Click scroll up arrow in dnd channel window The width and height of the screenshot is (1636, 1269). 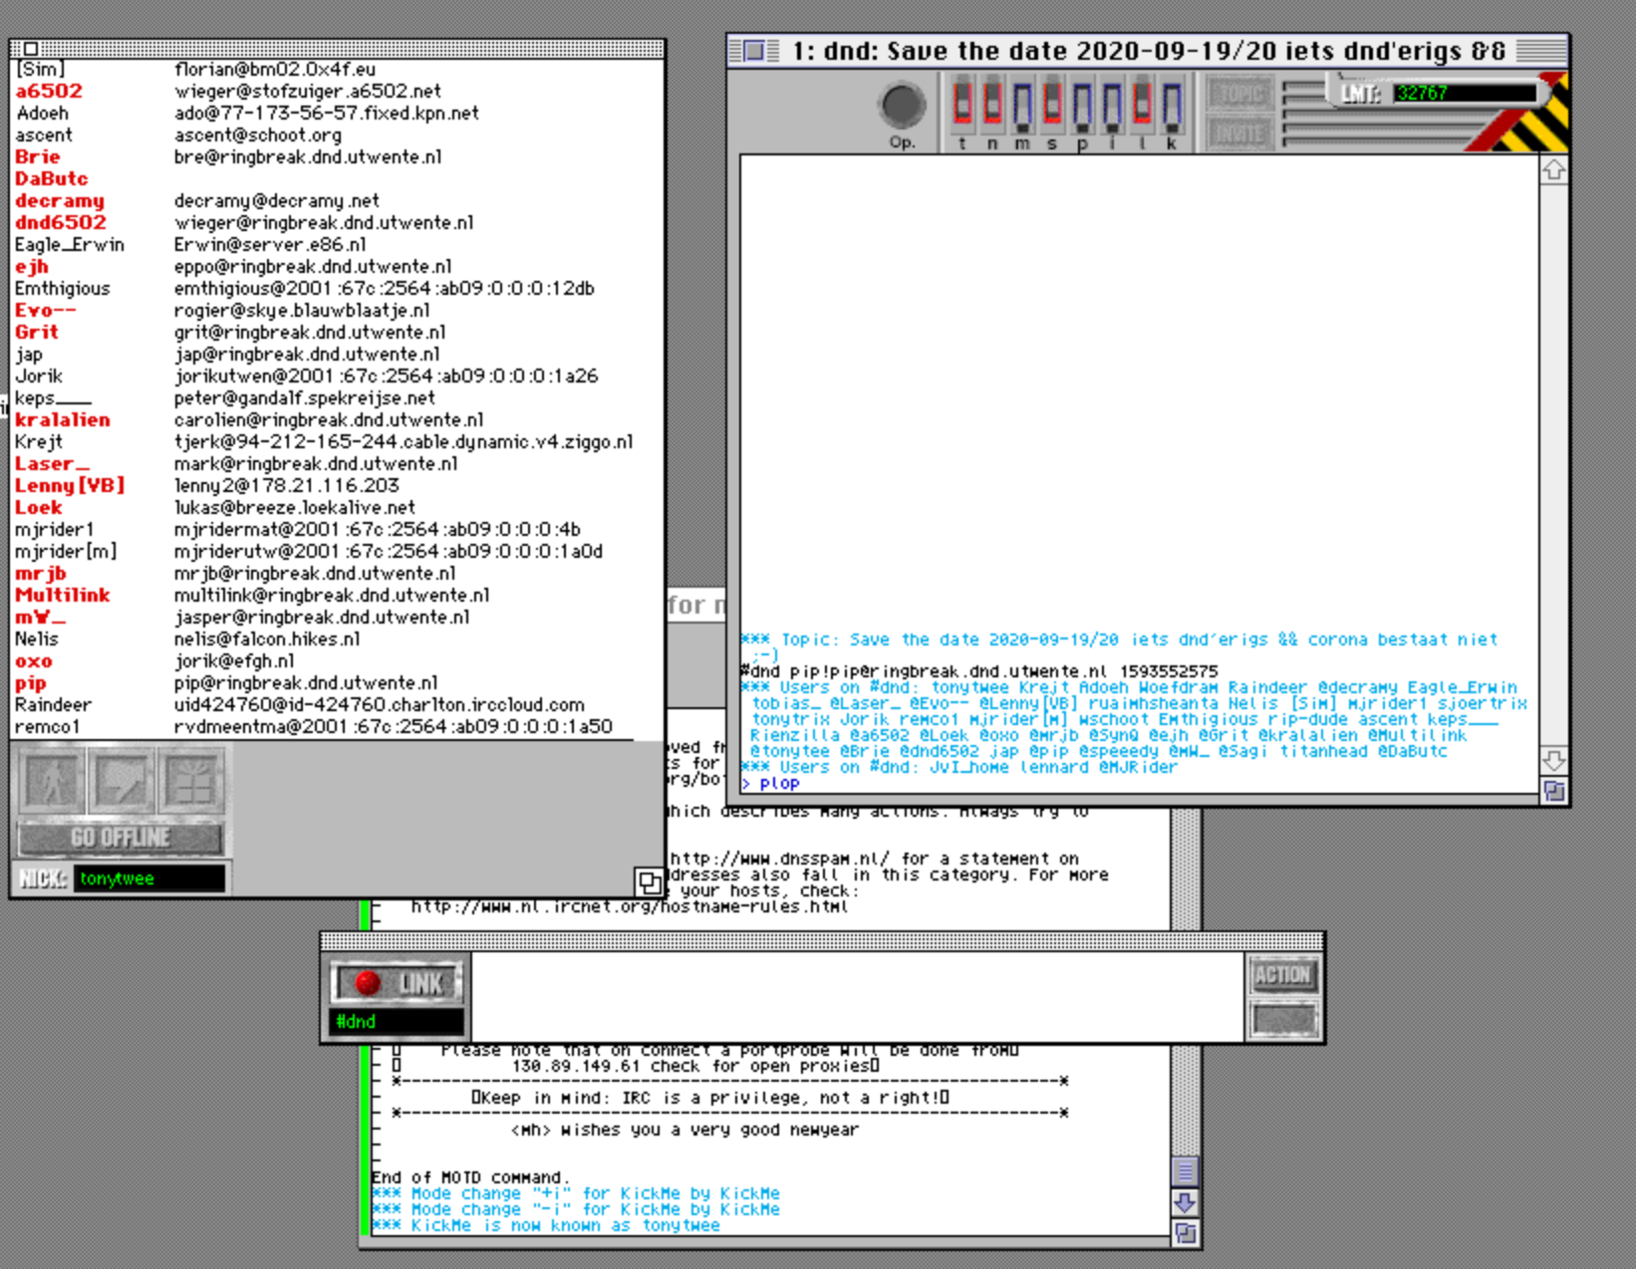(1553, 171)
